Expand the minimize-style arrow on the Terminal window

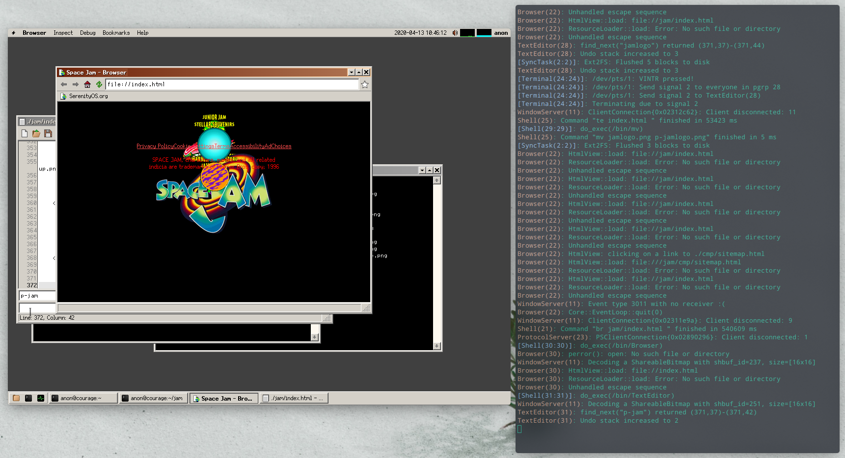point(430,170)
